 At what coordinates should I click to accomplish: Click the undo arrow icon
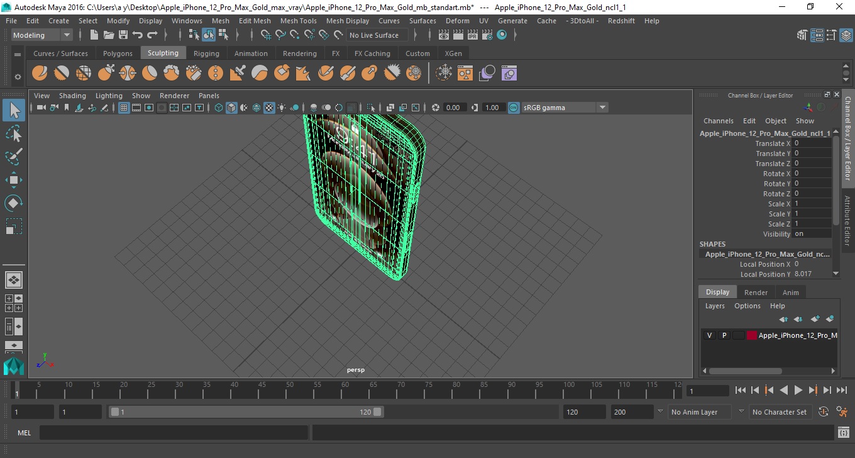(x=138, y=35)
